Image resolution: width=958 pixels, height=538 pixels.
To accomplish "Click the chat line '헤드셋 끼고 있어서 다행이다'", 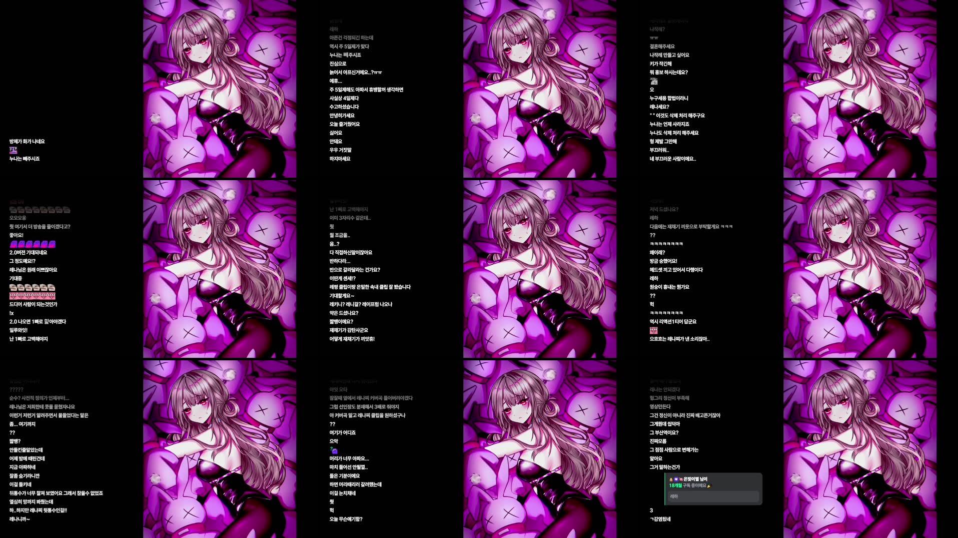I will [676, 270].
